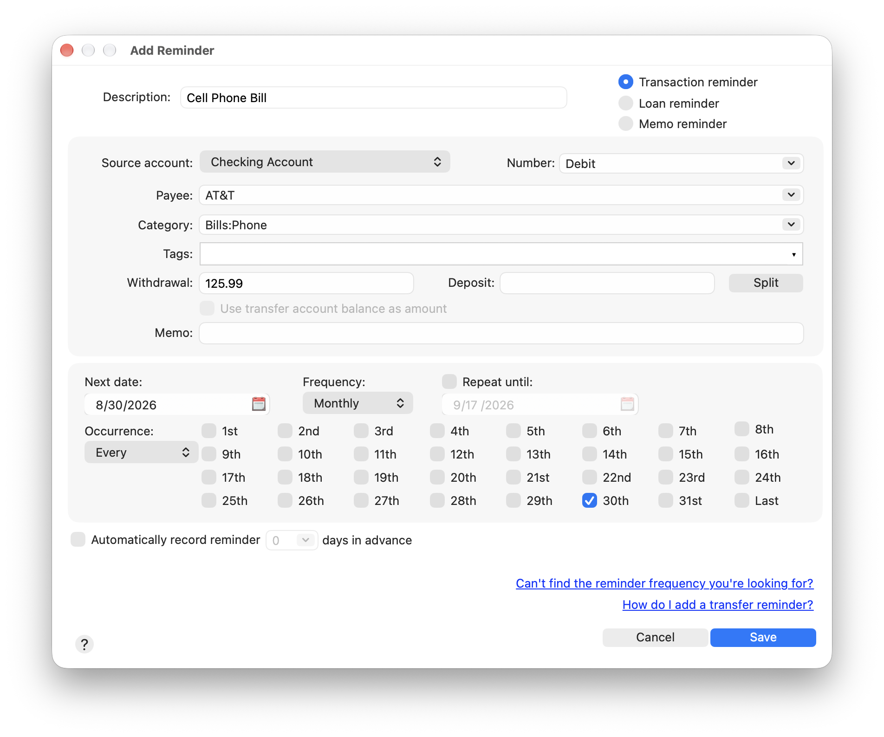Viewport: 884px width, 737px height.
Task: Close the Add Reminder window
Action: pos(67,50)
